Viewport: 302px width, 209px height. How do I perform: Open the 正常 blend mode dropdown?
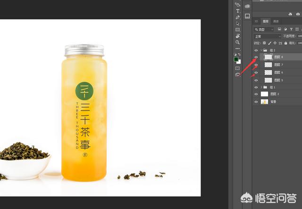coord(268,36)
